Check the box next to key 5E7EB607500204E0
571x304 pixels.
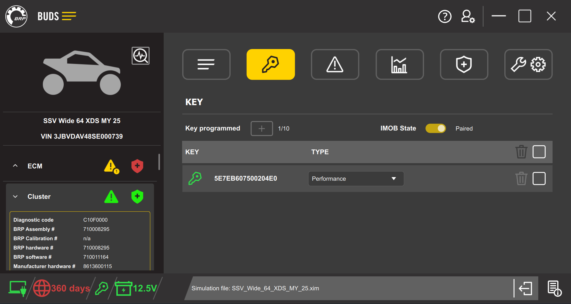[539, 178]
